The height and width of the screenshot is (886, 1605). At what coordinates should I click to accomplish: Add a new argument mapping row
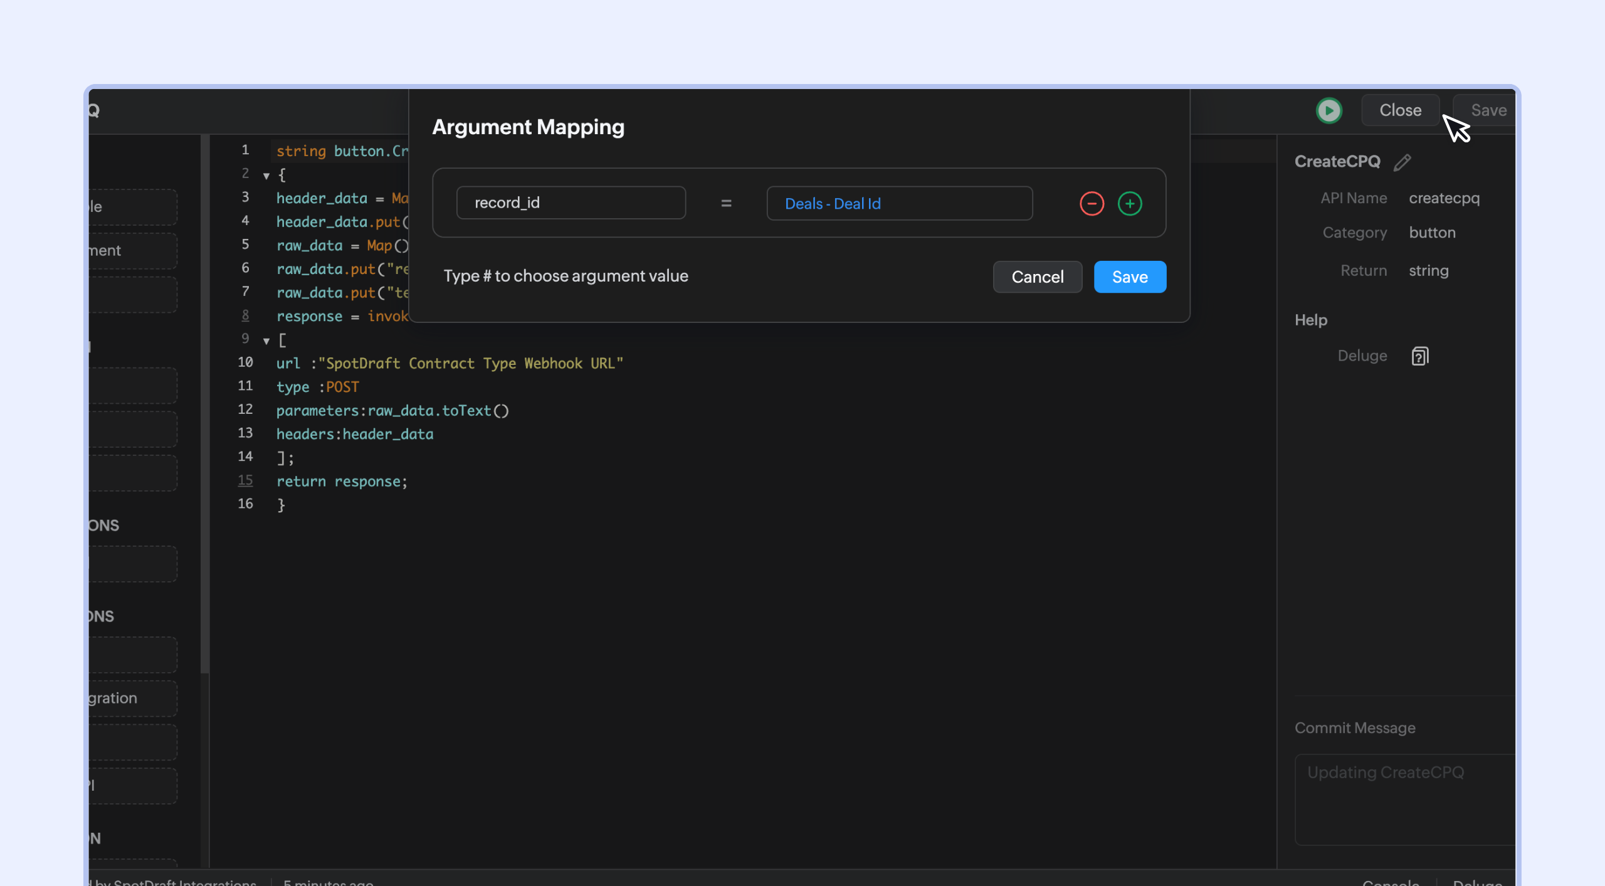pyautogui.click(x=1130, y=203)
